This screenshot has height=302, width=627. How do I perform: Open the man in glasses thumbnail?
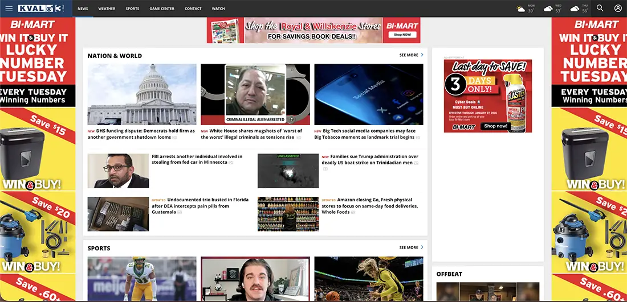pos(118,171)
